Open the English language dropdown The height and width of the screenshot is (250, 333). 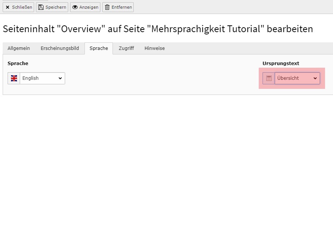click(x=42, y=78)
